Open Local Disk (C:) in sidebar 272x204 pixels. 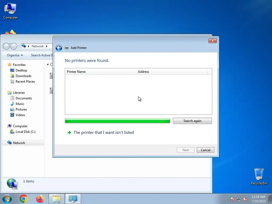coord(25,132)
